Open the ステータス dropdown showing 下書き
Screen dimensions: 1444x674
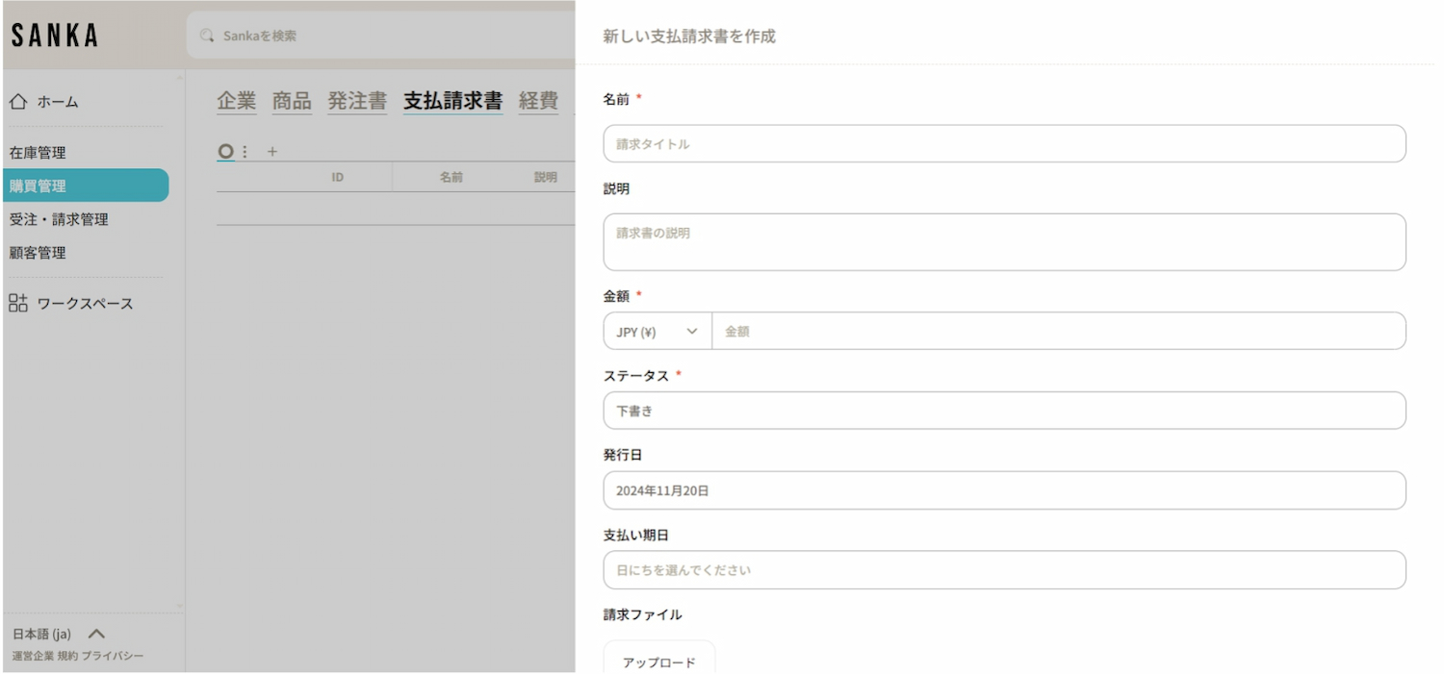1004,411
